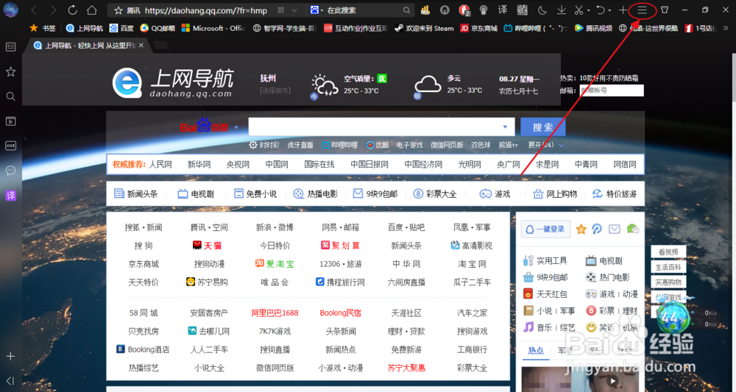The image size is (736, 392).
Task: Open the screenshot scissors tool
Action: [x=578, y=10]
